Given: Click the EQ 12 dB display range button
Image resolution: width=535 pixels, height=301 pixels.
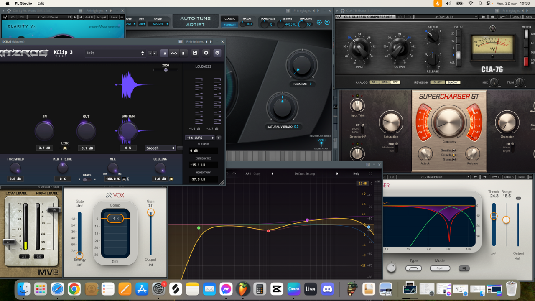Looking at the screenshot, I should pyautogui.click(x=362, y=184).
